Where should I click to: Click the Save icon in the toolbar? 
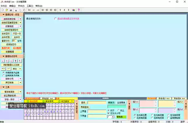click(11, 10)
